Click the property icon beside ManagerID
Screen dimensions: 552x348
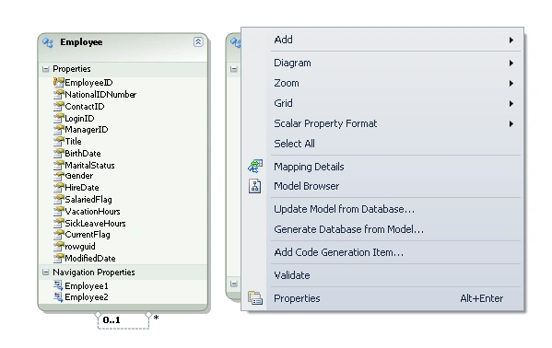point(58,130)
